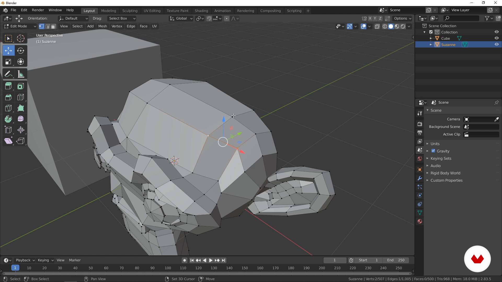Open the Orientation Default dropdown
The height and width of the screenshot is (282, 502).
[x=73, y=19]
